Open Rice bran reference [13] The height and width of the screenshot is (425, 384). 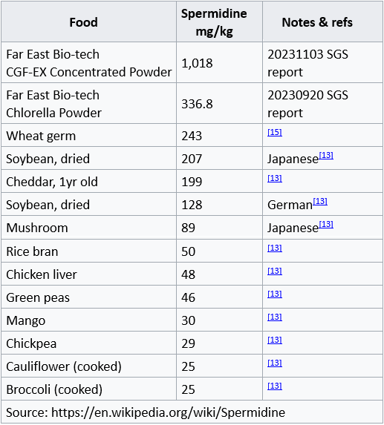tap(275, 248)
